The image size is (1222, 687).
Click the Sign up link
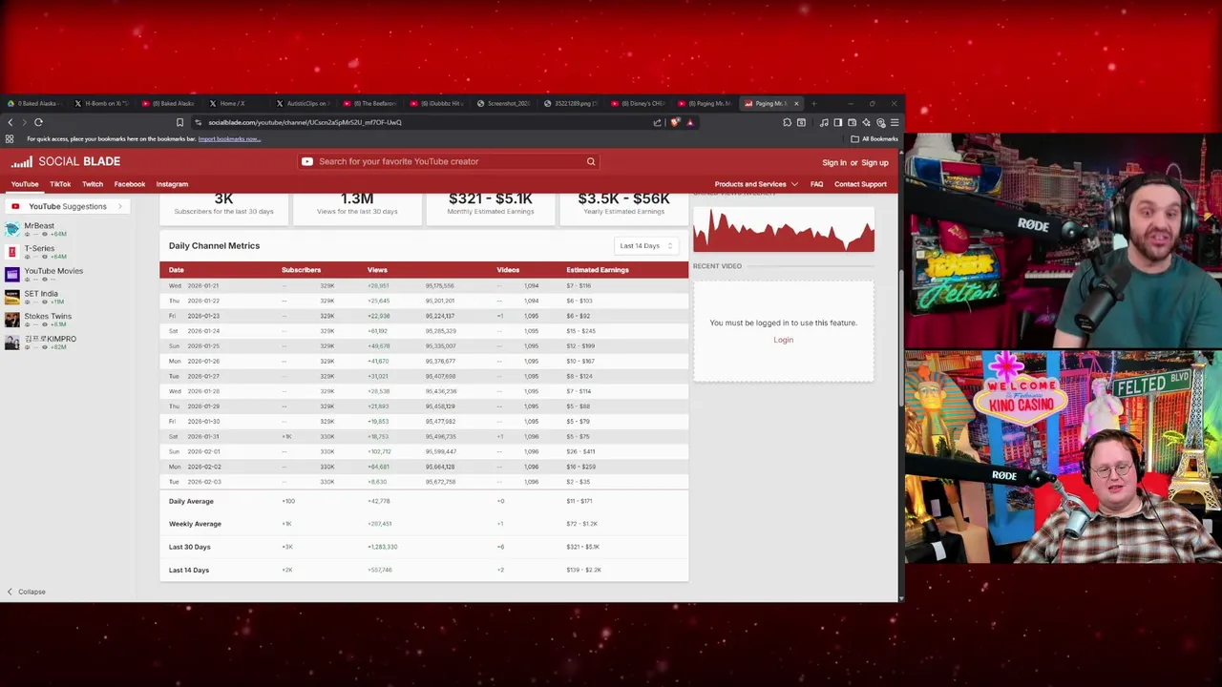tap(874, 162)
